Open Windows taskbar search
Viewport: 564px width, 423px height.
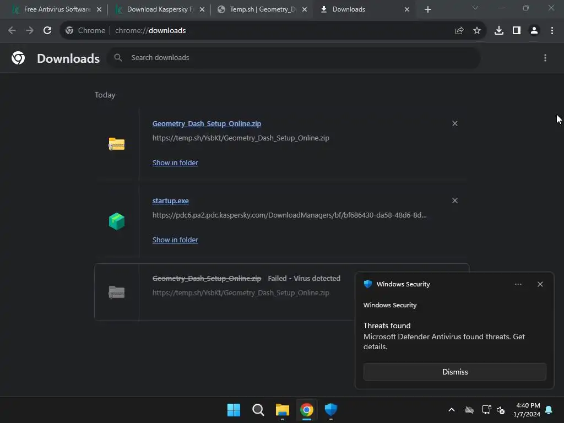[258, 410]
